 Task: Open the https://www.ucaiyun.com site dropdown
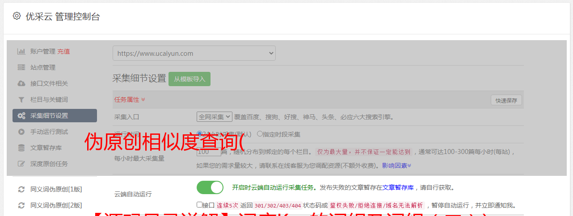[194, 53]
